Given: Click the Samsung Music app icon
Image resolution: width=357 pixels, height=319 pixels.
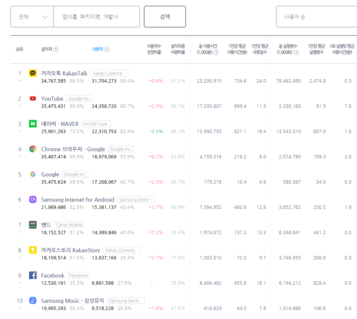Looking at the screenshot, I should pos(33,301).
